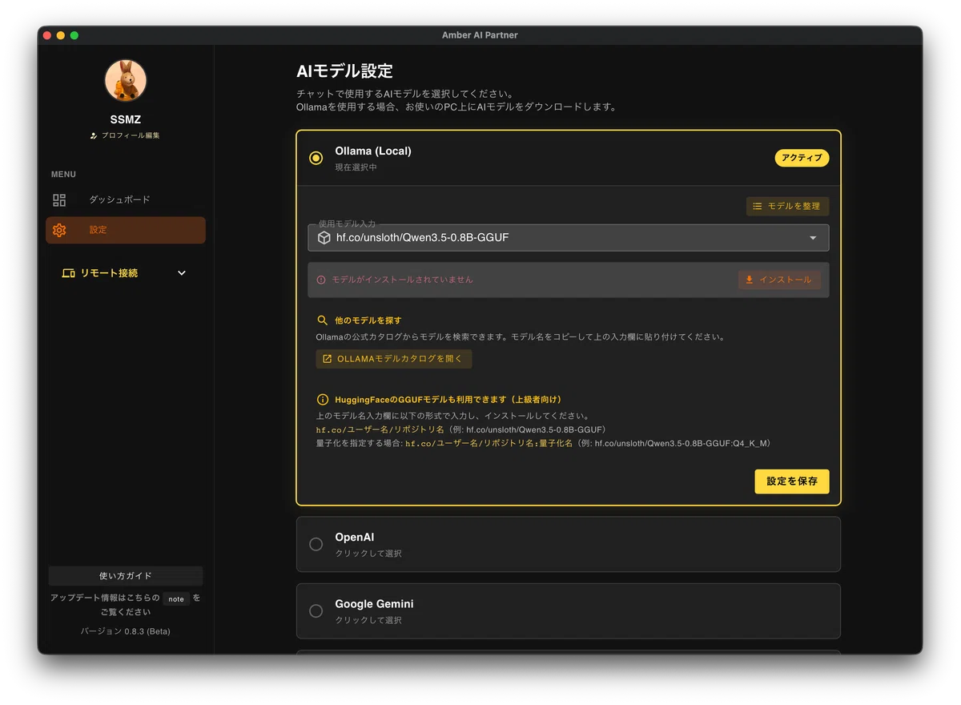Click the remote connection devices icon
Viewport: 961px width, 705px height.
tap(68, 273)
